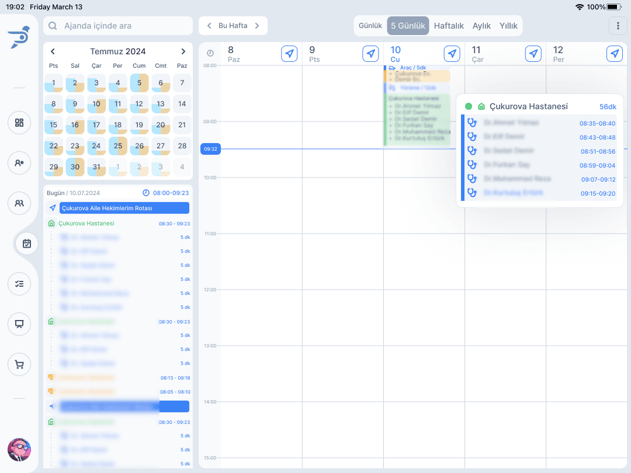The image size is (631, 473).
Task: Expand Çukurova Hastanesi in the agenda list
Action: tap(86, 223)
